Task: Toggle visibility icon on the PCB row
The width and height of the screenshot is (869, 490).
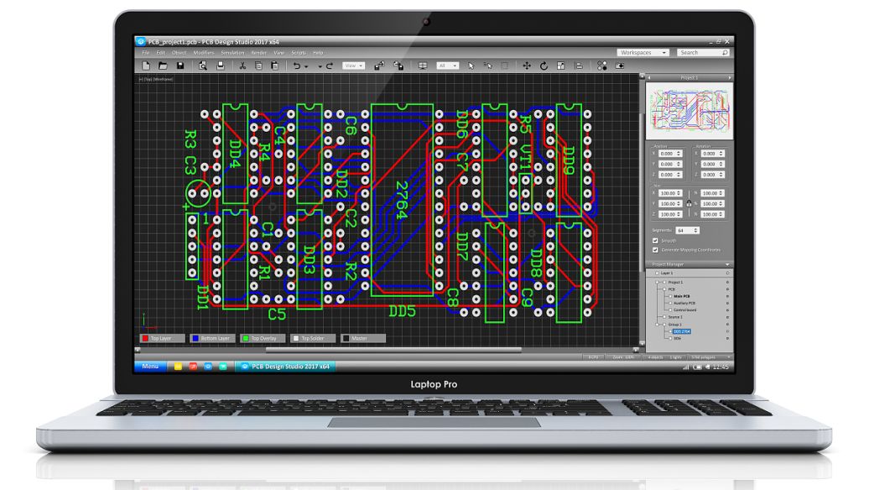Action: (728, 289)
